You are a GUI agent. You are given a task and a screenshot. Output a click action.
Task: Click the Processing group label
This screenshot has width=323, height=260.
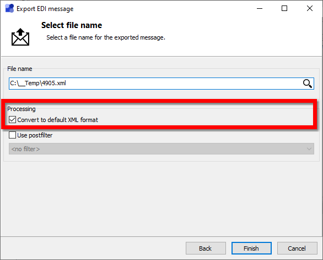click(x=21, y=109)
